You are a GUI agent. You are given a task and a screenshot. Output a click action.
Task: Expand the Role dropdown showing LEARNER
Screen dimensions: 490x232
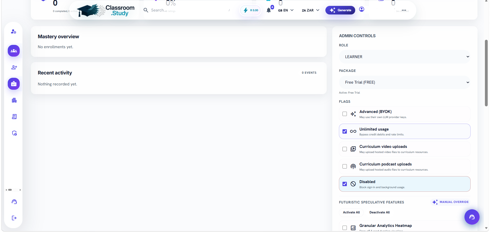[405, 57]
